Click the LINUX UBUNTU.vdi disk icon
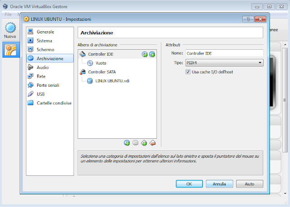Image resolution: width=290 pixels, height=207 pixels. point(90,81)
